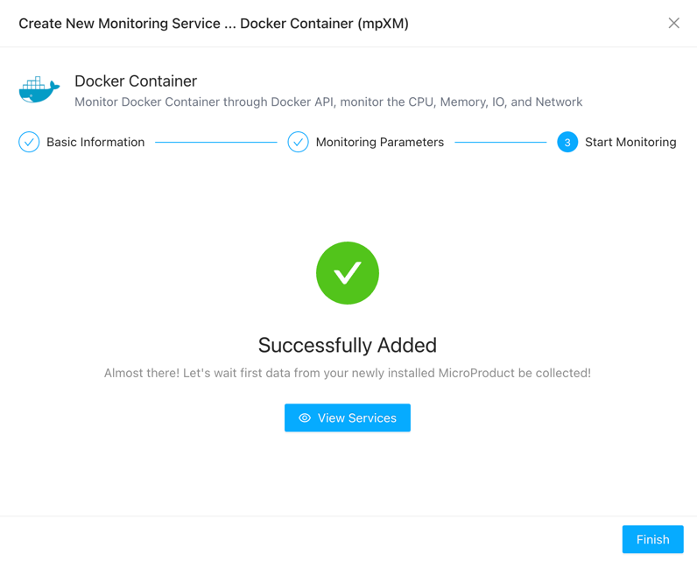Click the large green success checkmark
697x561 pixels.
coord(348,273)
